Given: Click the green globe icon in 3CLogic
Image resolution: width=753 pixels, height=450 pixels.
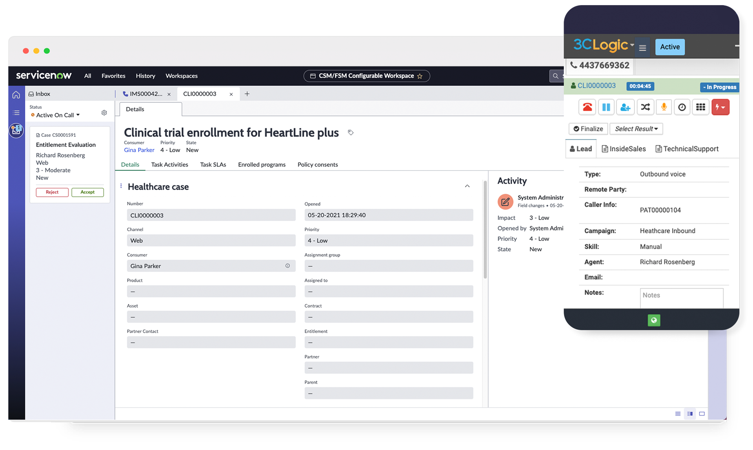Looking at the screenshot, I should click(x=654, y=320).
